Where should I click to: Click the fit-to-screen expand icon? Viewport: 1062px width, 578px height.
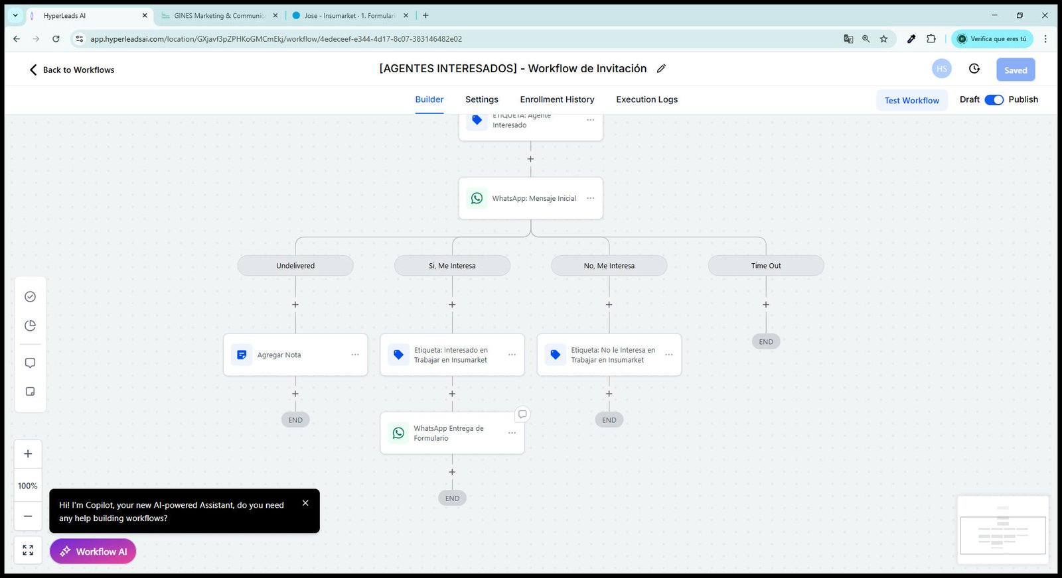click(x=28, y=550)
